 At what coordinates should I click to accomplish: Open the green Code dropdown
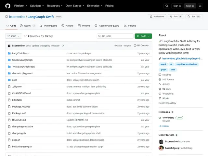pyautogui.click(x=143, y=36)
